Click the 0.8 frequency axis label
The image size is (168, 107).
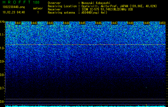pyautogui.click(x=2, y=75)
